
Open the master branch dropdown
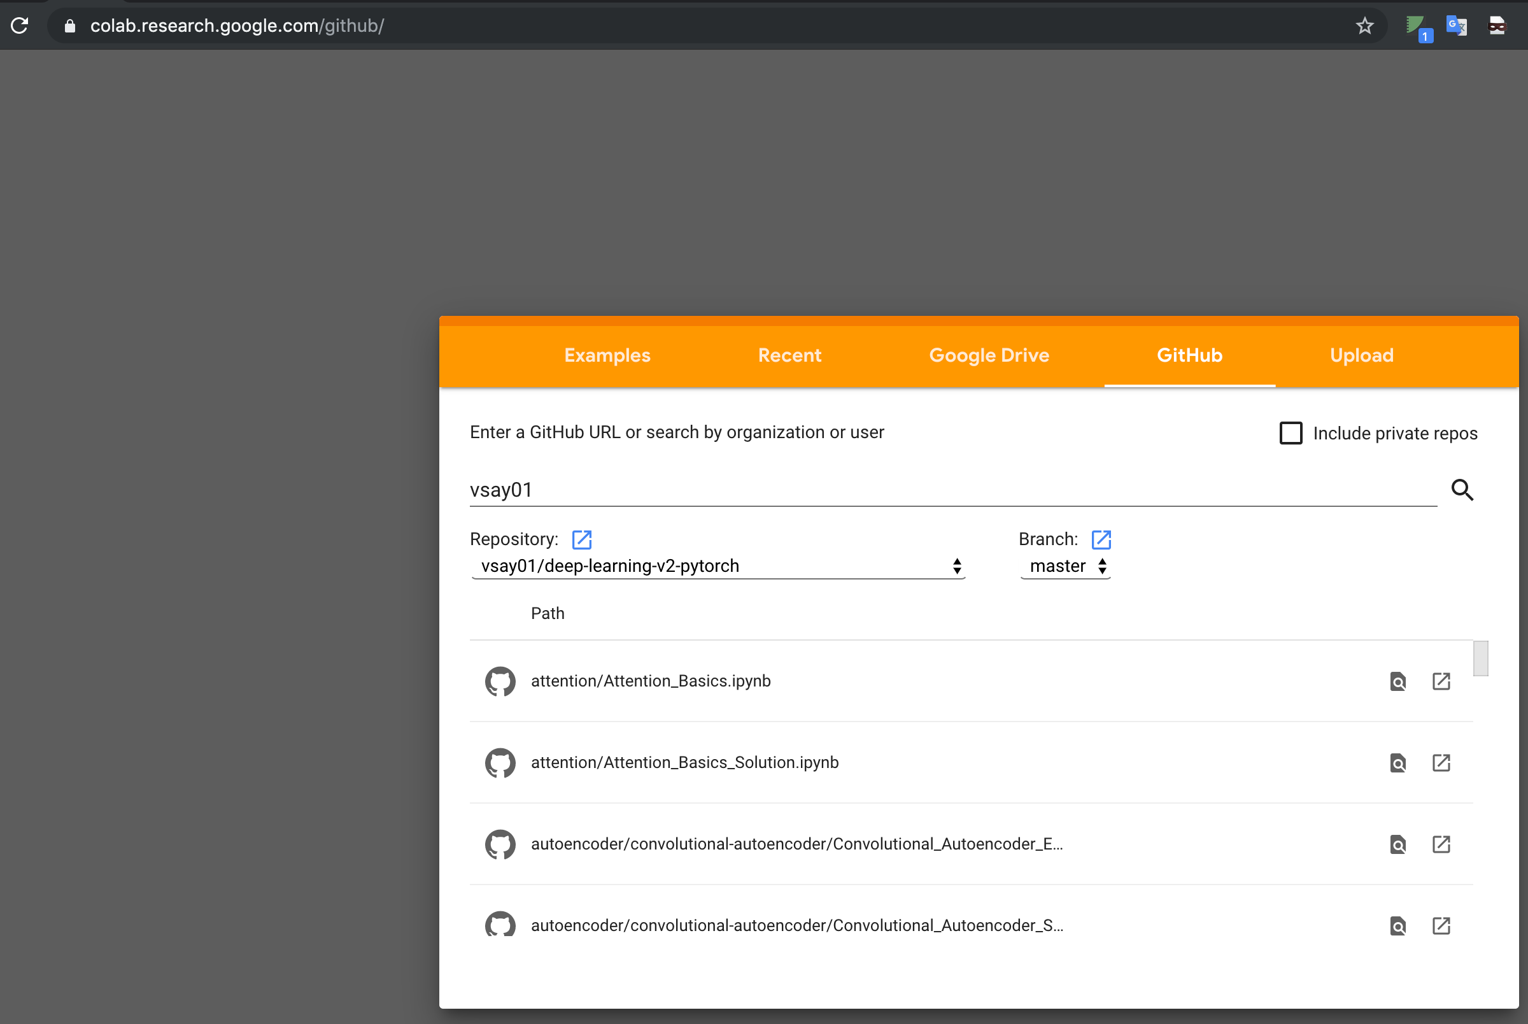(1066, 566)
